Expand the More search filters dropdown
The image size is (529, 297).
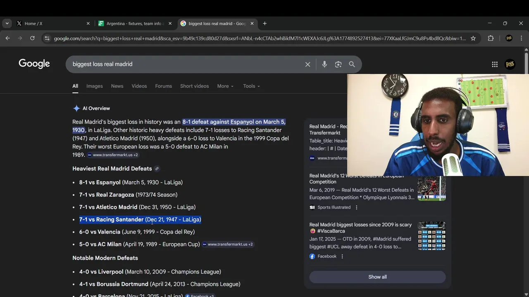tap(225, 86)
